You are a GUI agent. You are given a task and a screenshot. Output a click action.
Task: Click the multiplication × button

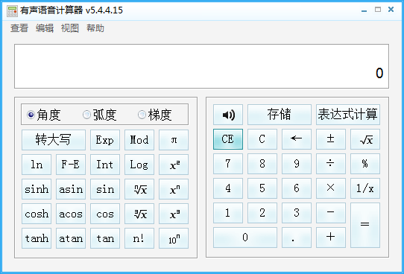330,188
